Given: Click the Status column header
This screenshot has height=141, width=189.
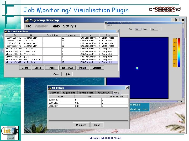Looking at the screenshot, I should 108,35.
